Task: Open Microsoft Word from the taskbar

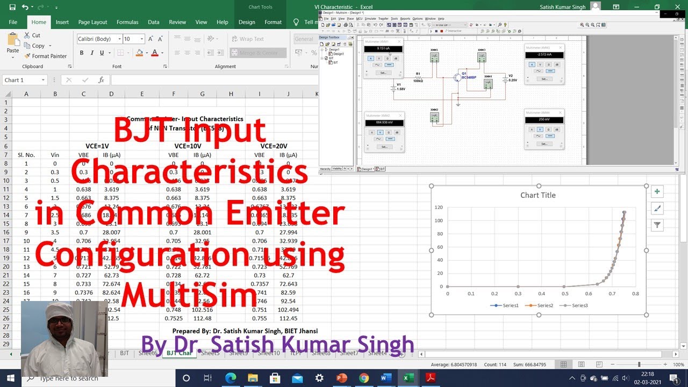Action: [x=386, y=378]
